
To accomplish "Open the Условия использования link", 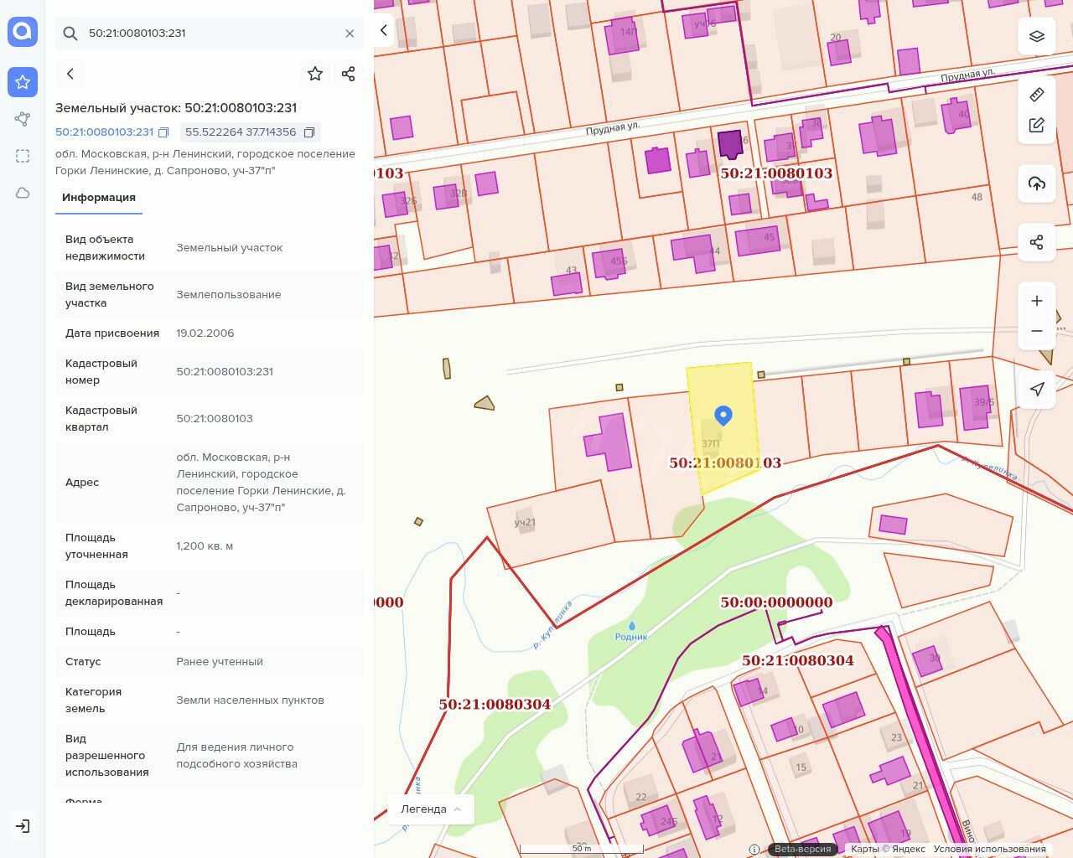I will pyautogui.click(x=989, y=849).
